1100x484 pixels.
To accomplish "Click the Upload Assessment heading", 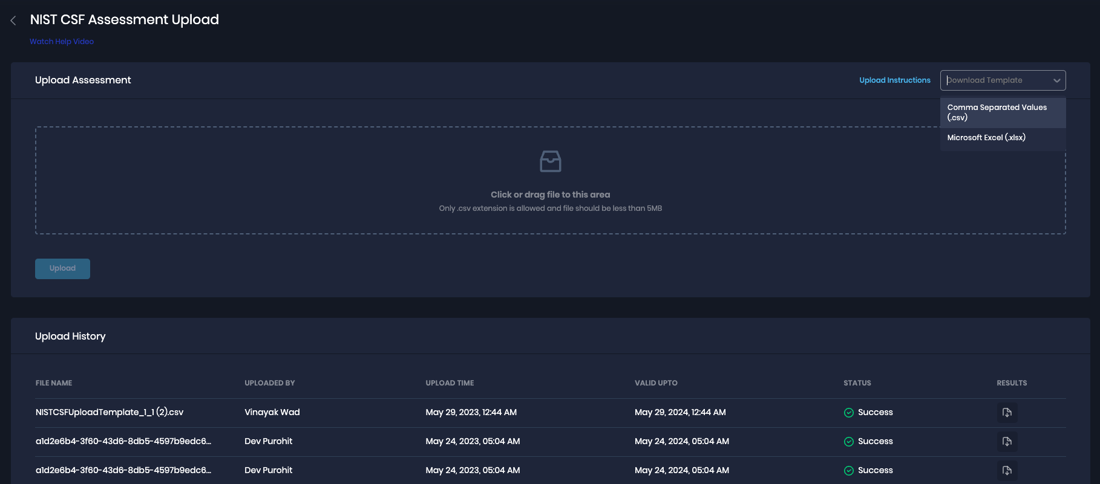I will click(83, 80).
